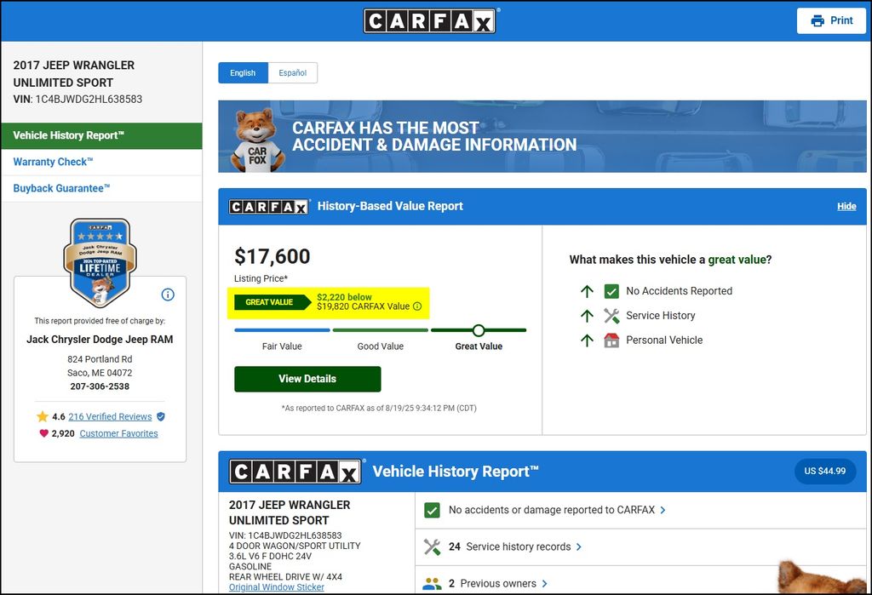This screenshot has height=595, width=872.
Task: Click the people icon by Previous owners
Action: coord(432,584)
